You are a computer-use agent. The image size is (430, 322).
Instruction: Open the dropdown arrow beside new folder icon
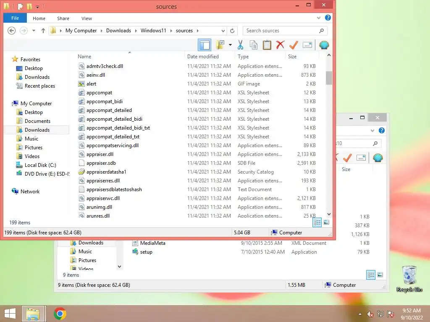tap(230, 45)
